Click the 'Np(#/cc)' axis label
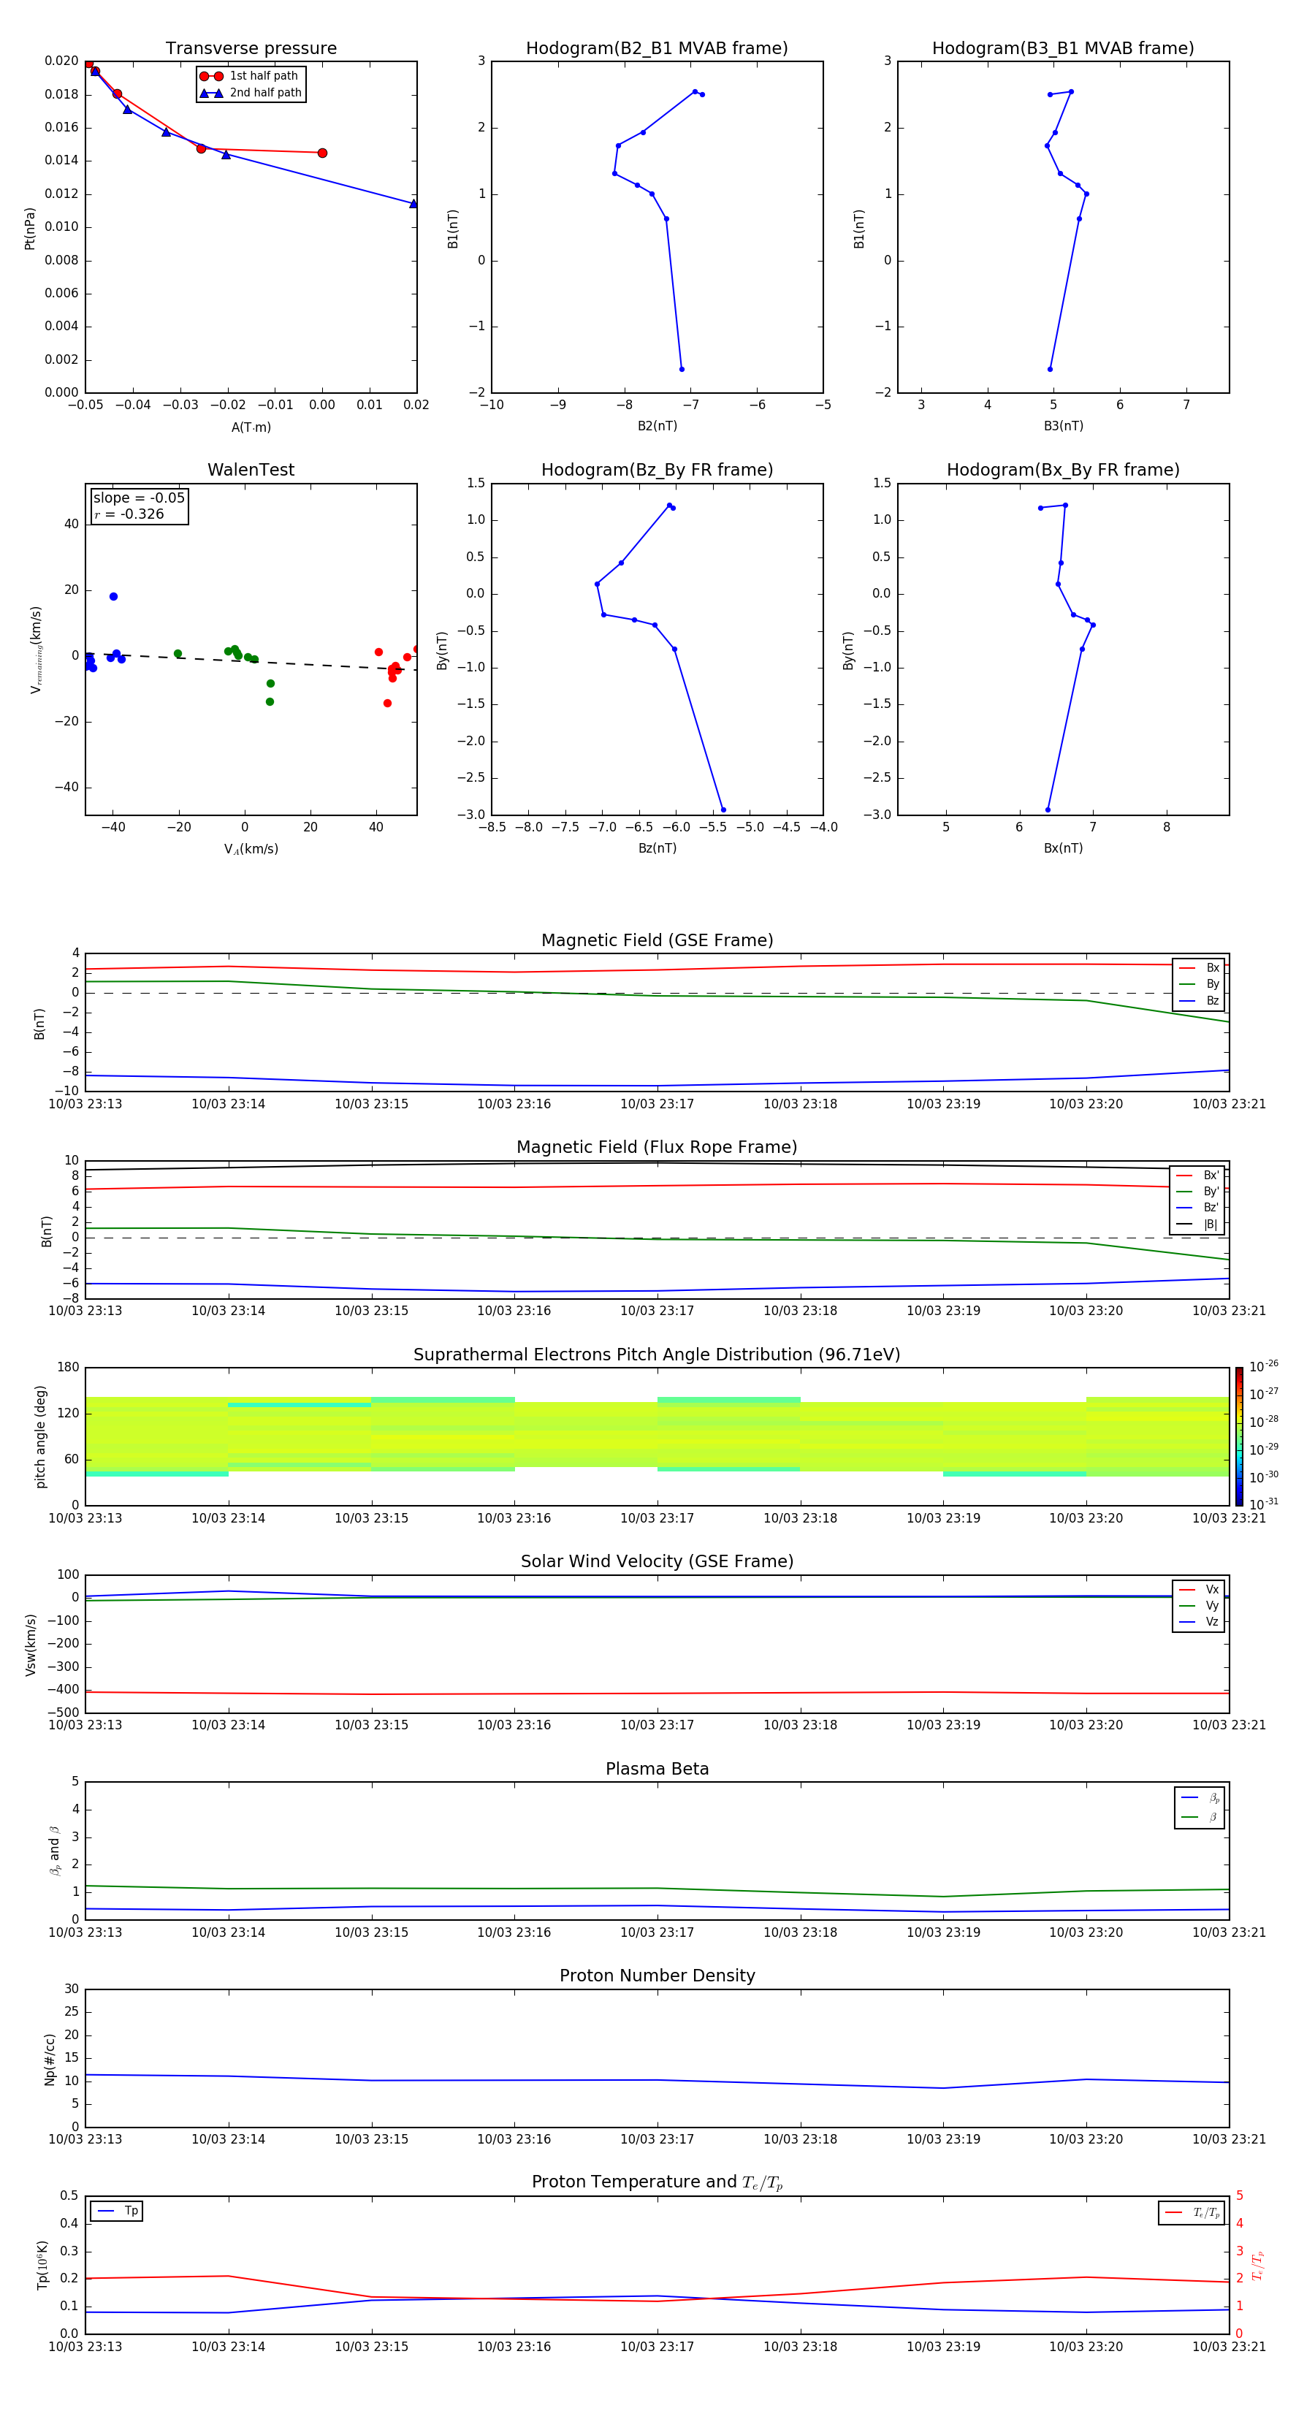This screenshot has height=2411, width=1315. click(50, 2059)
